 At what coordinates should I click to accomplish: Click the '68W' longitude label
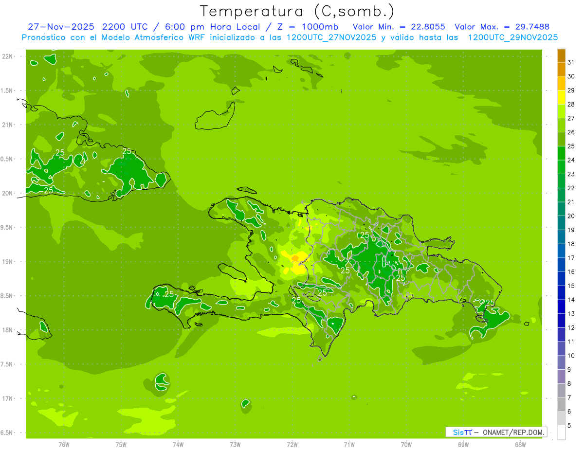pyautogui.click(x=520, y=445)
